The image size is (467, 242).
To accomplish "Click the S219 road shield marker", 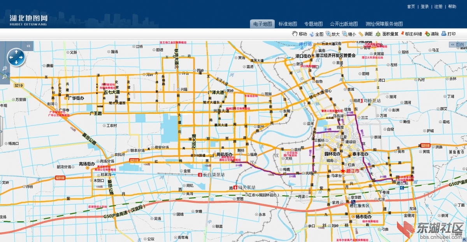I will pos(18,85).
